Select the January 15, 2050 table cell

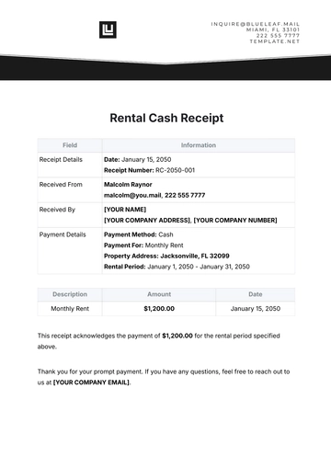point(256,309)
